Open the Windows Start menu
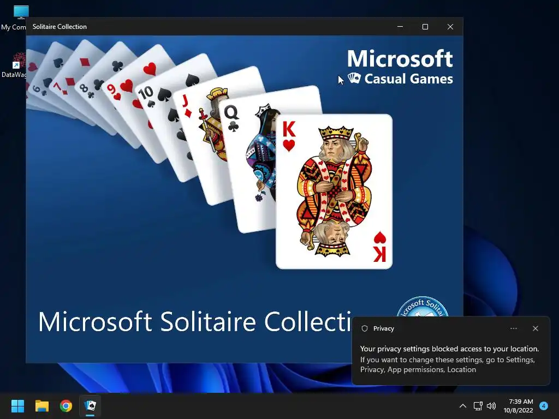Viewport: 559px width, 419px height. 17,406
